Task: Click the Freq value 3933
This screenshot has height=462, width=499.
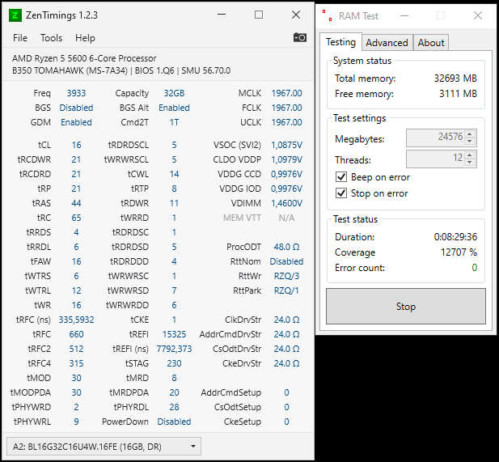Action: (x=76, y=93)
